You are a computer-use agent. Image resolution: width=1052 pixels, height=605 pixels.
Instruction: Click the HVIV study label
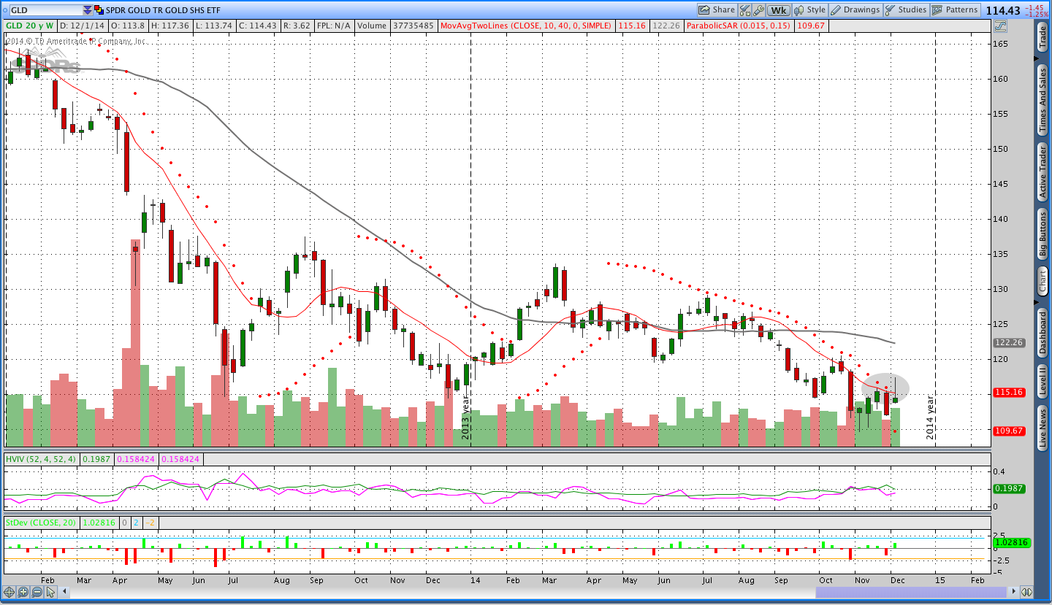41,459
